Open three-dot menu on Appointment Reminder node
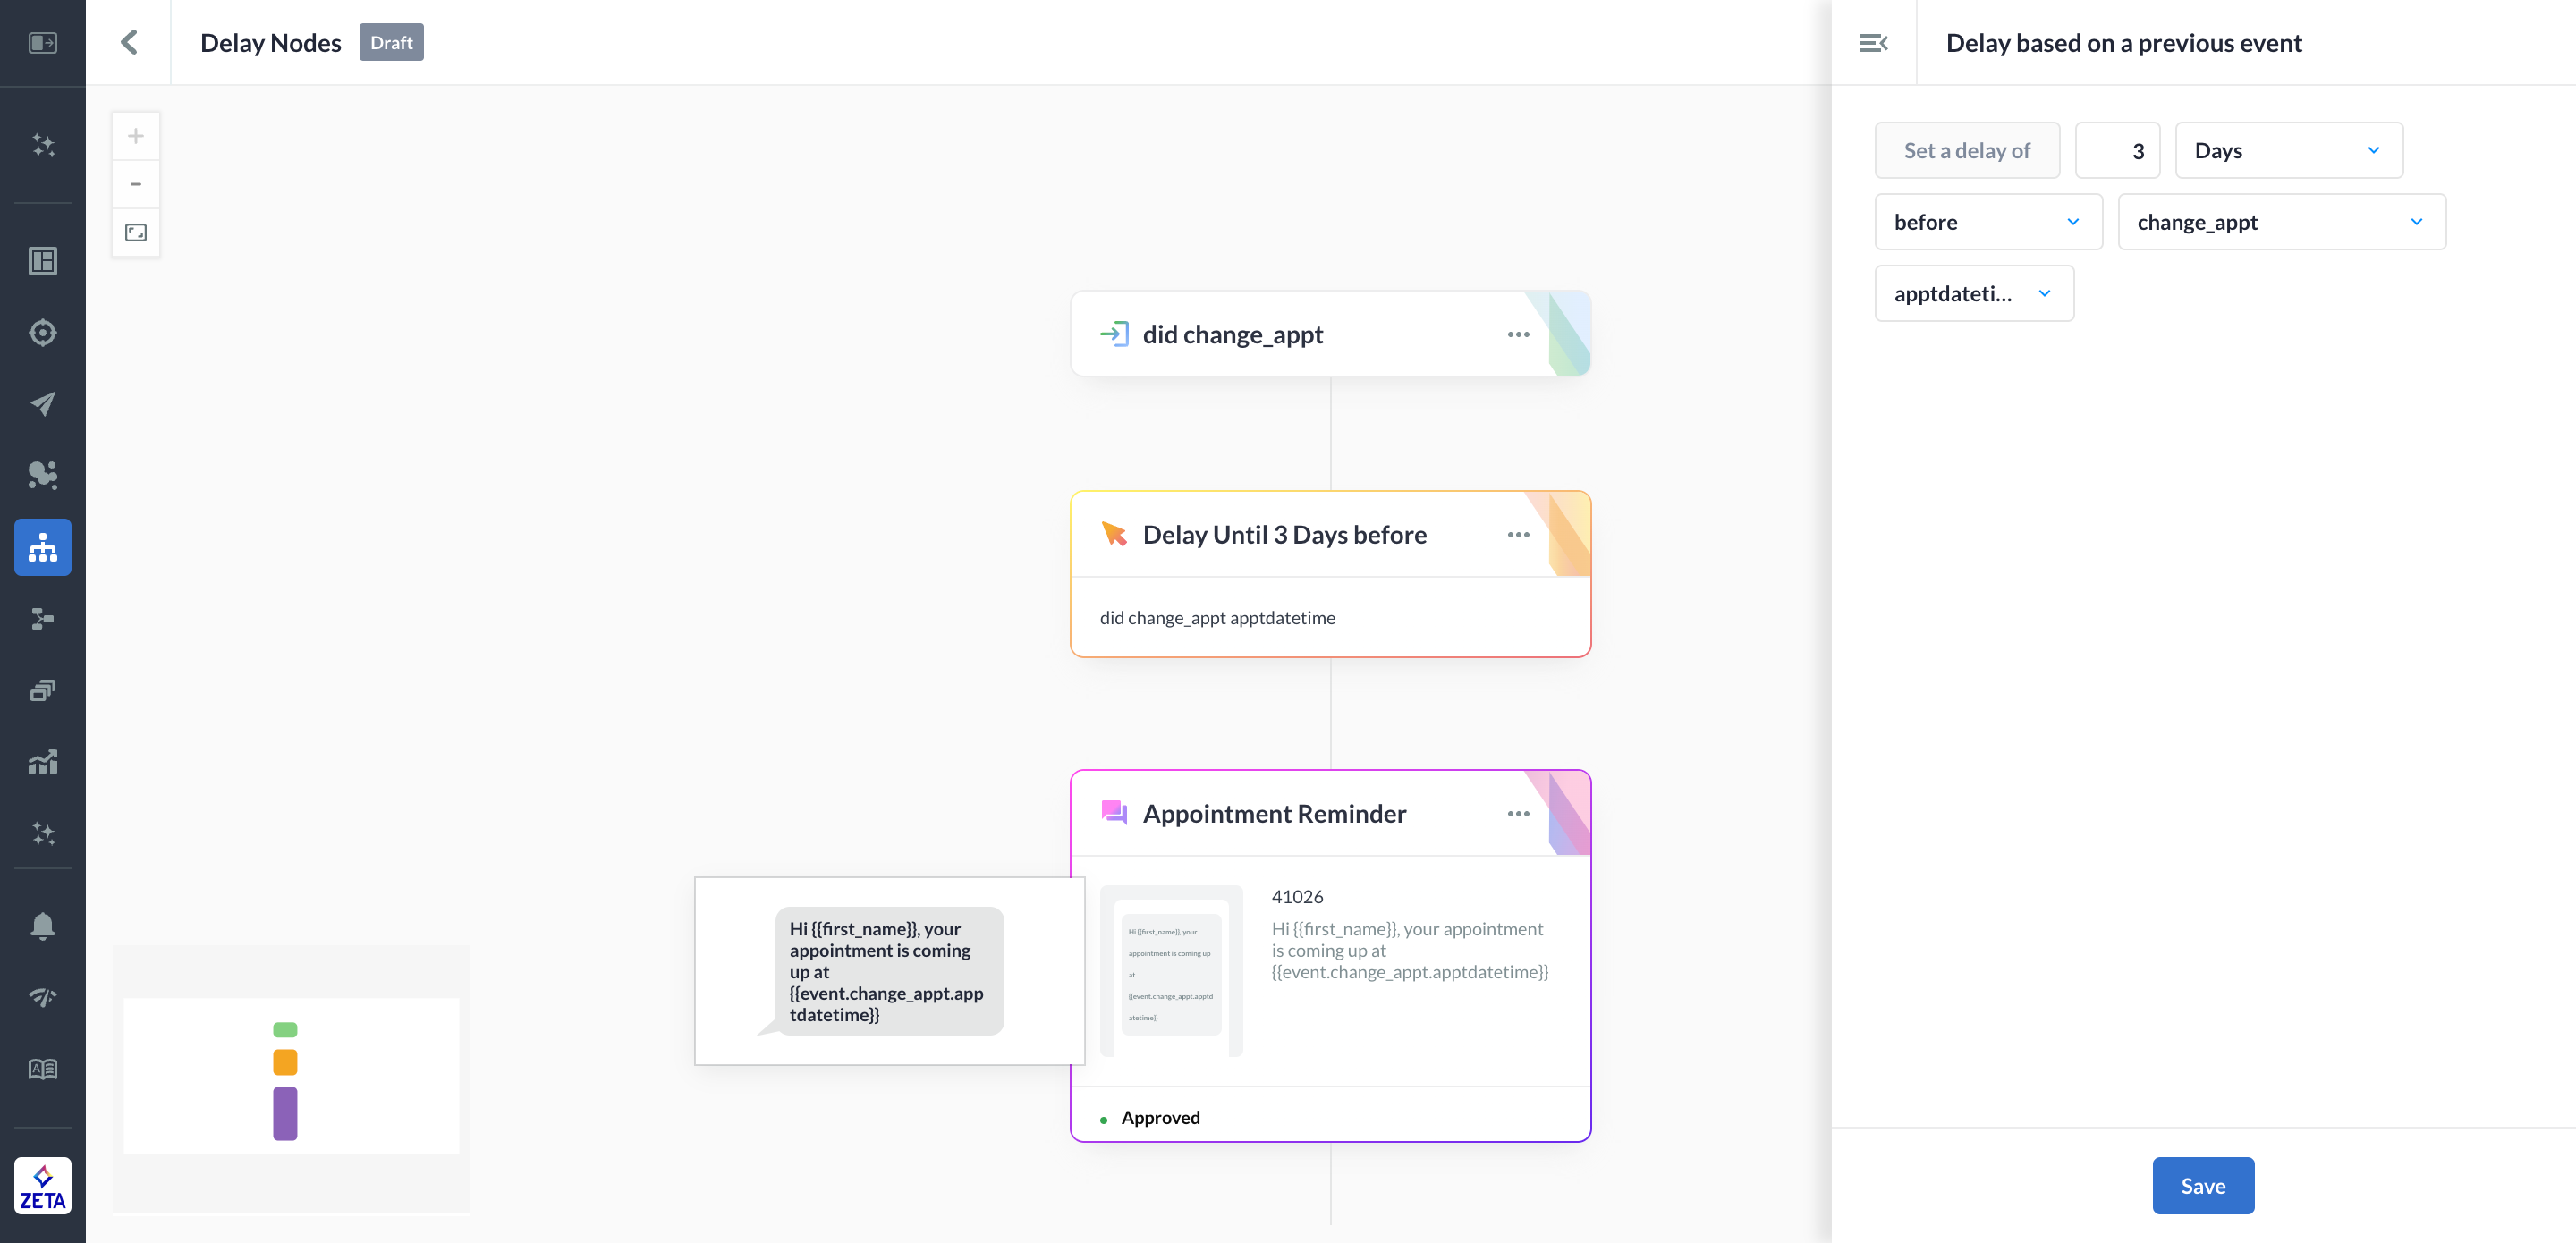The image size is (2576, 1243). pyautogui.click(x=1518, y=813)
